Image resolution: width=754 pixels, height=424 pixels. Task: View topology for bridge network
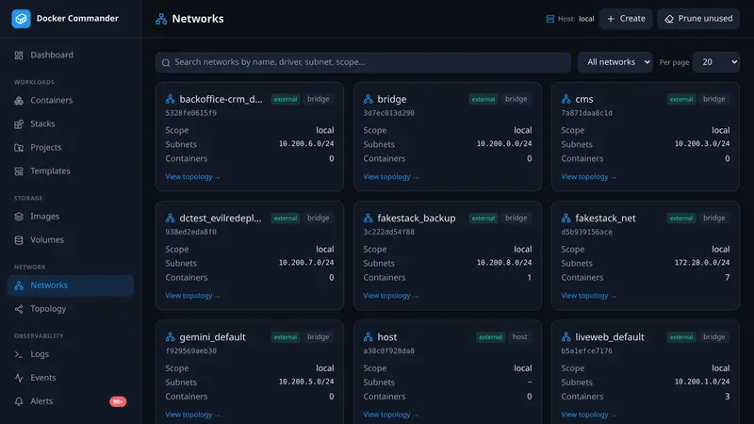[390, 176]
